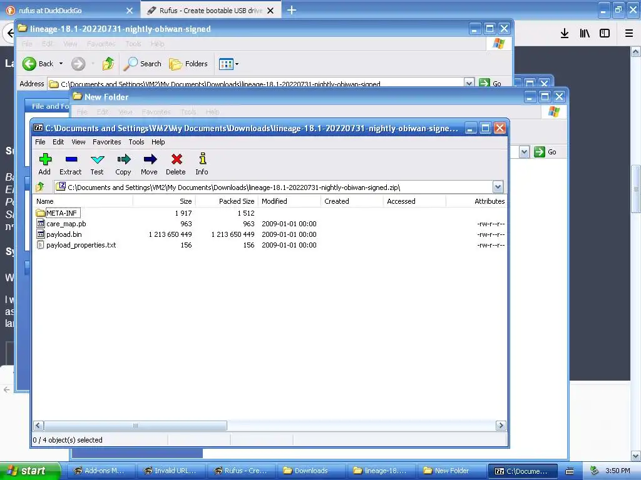Switch to lineage-18 folder taskbar item
641x480 pixels.
tap(381, 471)
